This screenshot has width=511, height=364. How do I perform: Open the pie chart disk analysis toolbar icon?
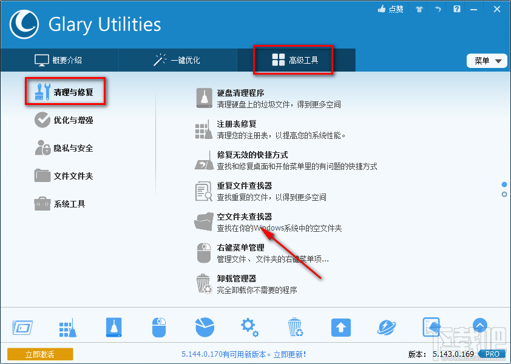204,327
